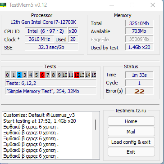Select test indicator box 7
This screenshot has width=164, height=164.
[x=48, y=75]
